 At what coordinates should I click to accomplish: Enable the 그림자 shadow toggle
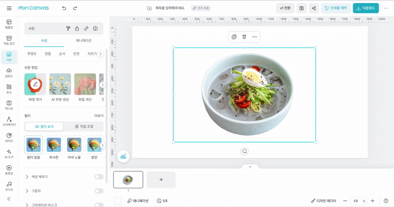point(99,191)
